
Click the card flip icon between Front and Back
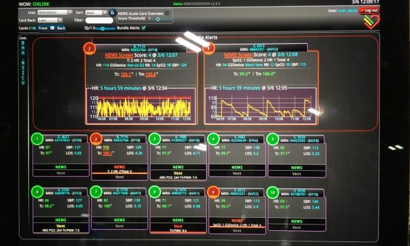coord(52,28)
